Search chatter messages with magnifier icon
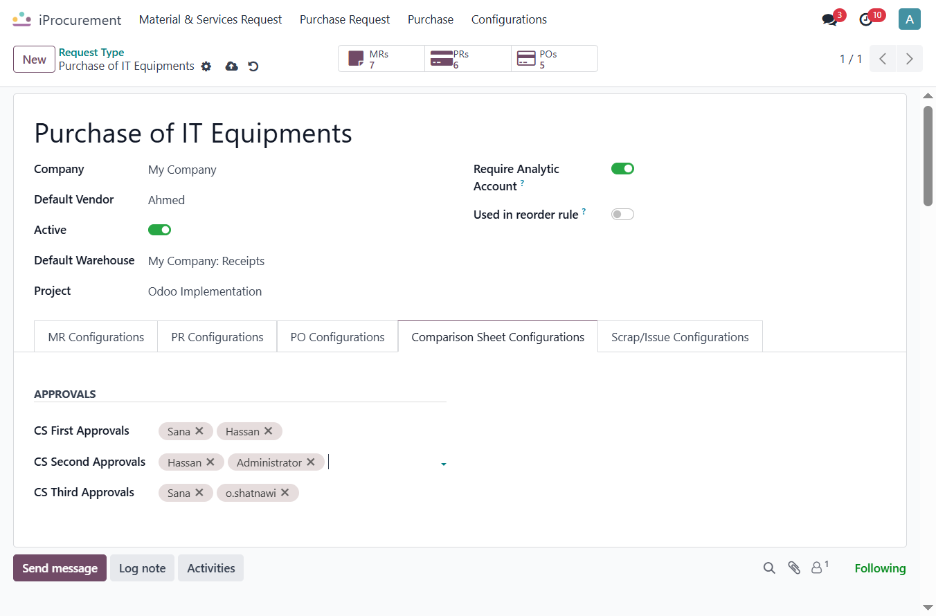 [769, 568]
